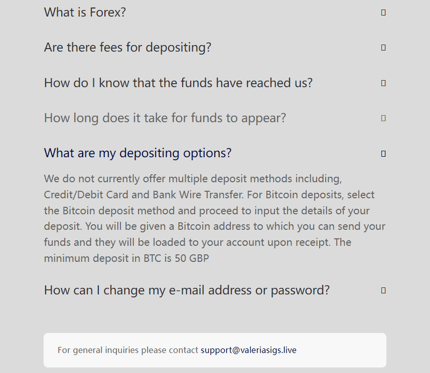430x373 pixels.
Task: Expand the "What is Forex?" toggle icon
Action: tap(383, 12)
